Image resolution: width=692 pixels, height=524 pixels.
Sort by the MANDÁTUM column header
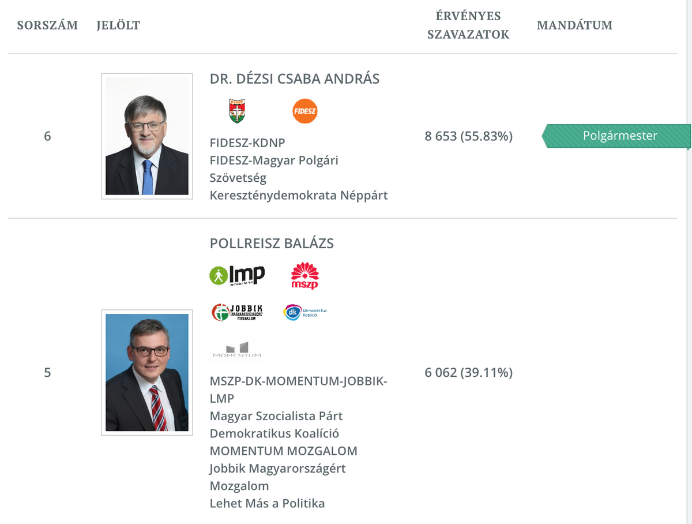tap(574, 25)
